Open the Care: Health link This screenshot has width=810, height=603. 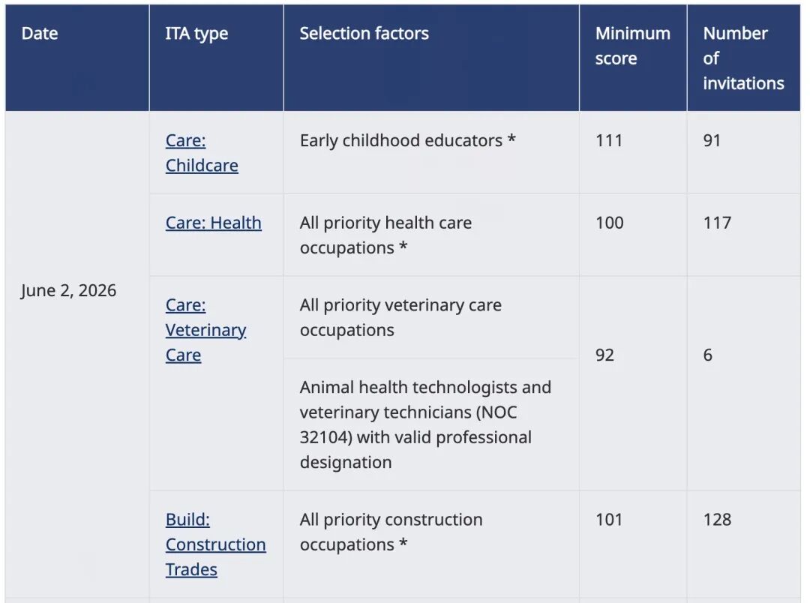(213, 223)
